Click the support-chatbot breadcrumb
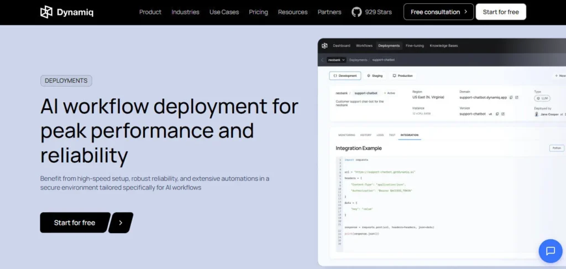Screen dimensions: 566x269 (x=384, y=60)
